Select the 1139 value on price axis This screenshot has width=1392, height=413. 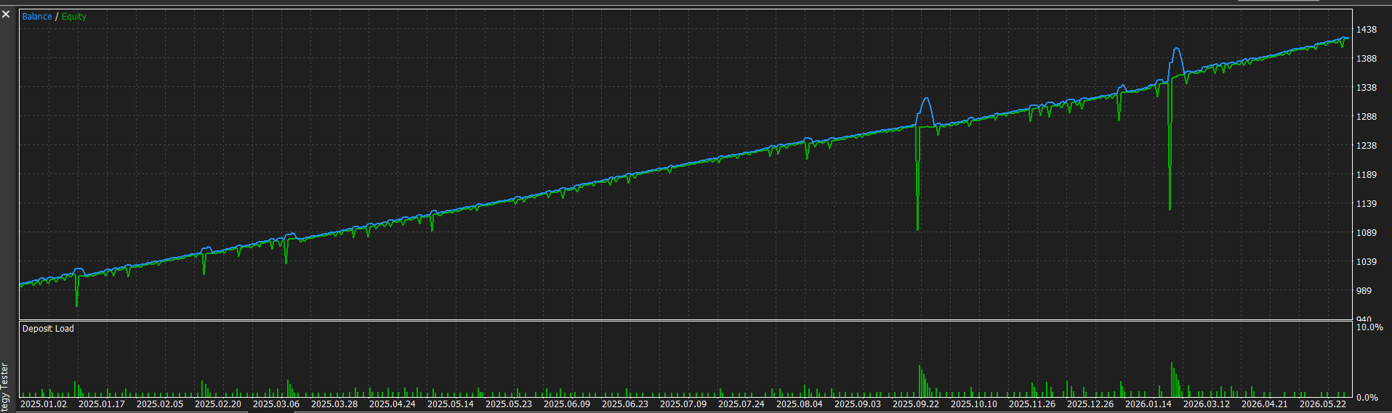(1367, 204)
